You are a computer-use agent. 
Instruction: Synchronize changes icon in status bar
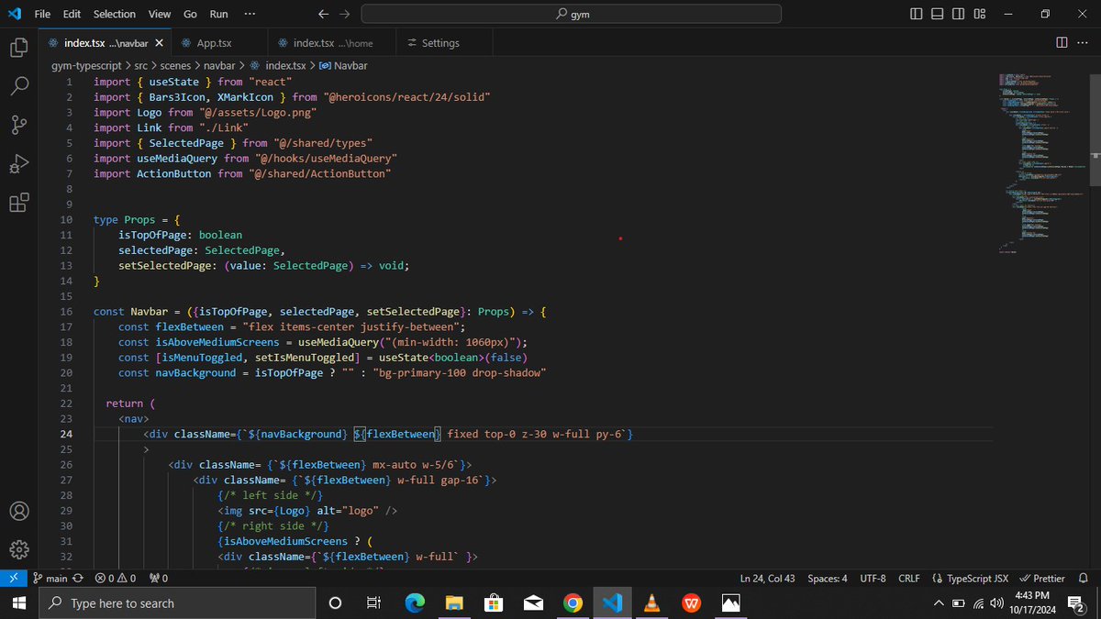pyautogui.click(x=79, y=579)
